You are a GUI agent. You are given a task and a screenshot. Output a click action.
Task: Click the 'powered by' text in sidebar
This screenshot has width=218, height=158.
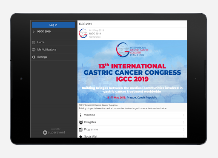[x=55, y=129]
